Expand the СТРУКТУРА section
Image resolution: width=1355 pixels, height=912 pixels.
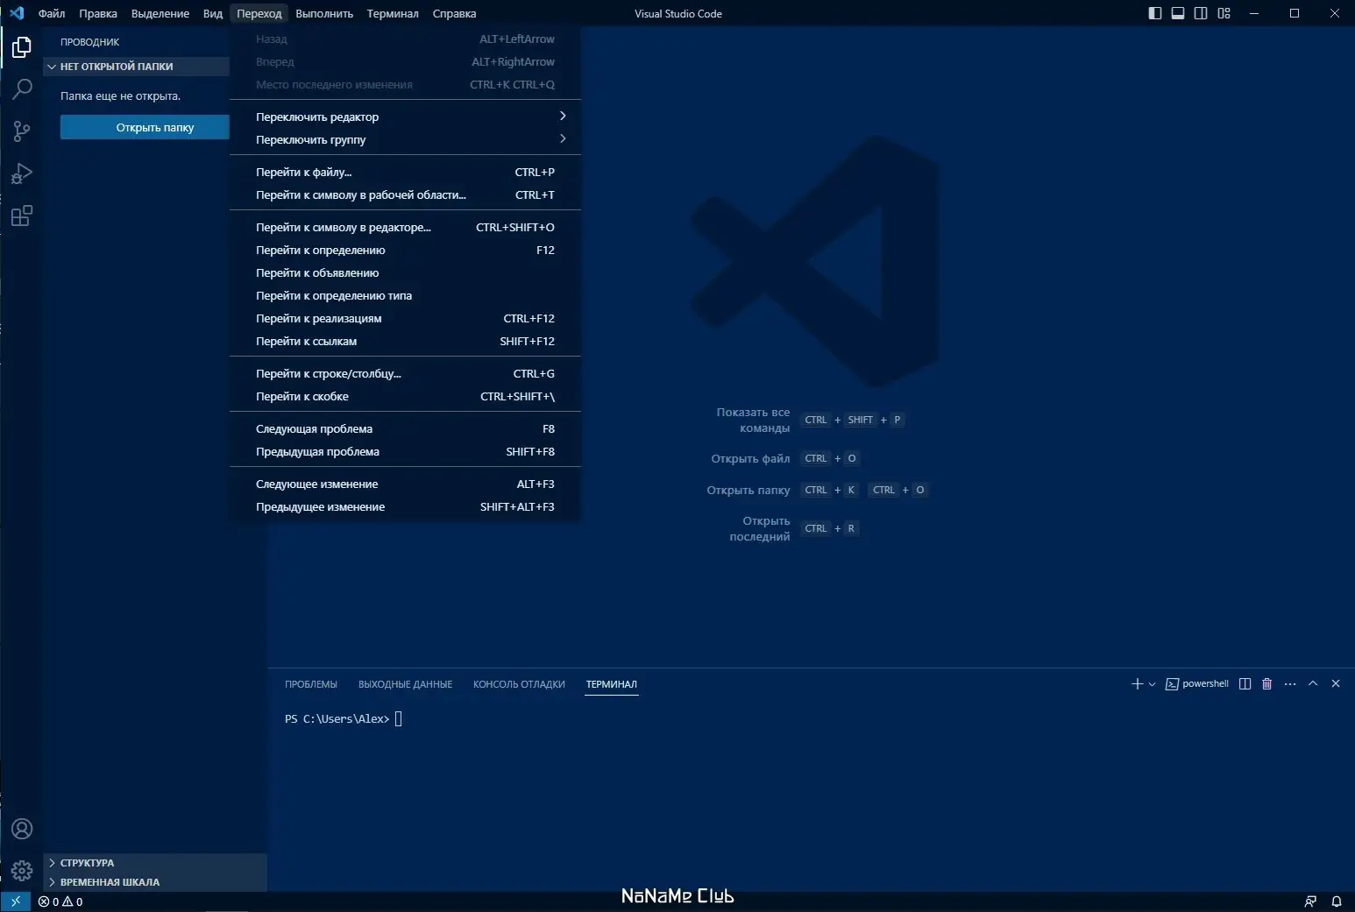pos(155,863)
